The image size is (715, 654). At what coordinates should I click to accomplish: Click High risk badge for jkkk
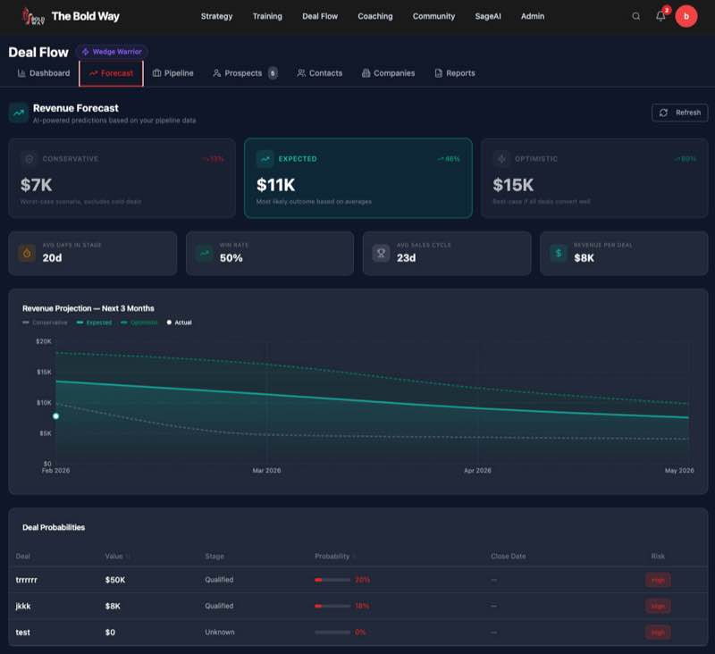[658, 606]
